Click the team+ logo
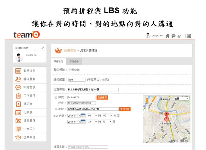 [26, 35]
